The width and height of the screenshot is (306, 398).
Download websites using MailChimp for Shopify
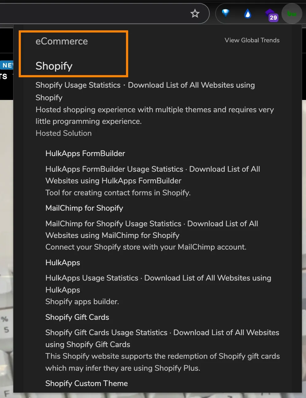click(223, 224)
